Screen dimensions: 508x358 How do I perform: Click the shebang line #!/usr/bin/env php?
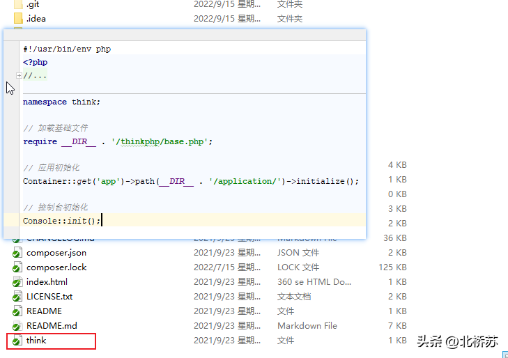(x=67, y=49)
